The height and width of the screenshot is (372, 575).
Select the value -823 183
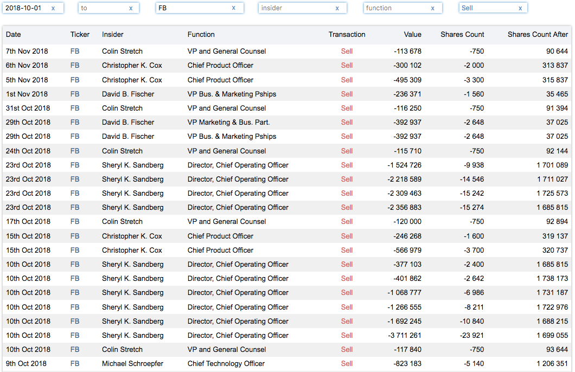pyautogui.click(x=407, y=363)
